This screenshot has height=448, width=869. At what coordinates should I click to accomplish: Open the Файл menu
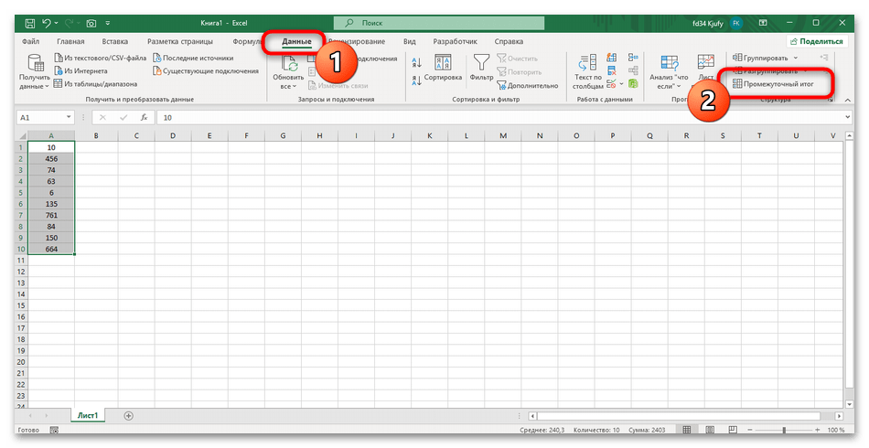30,41
